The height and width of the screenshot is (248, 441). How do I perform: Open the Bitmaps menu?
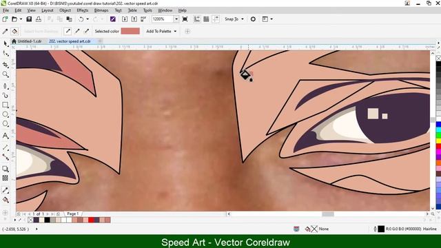101,10
